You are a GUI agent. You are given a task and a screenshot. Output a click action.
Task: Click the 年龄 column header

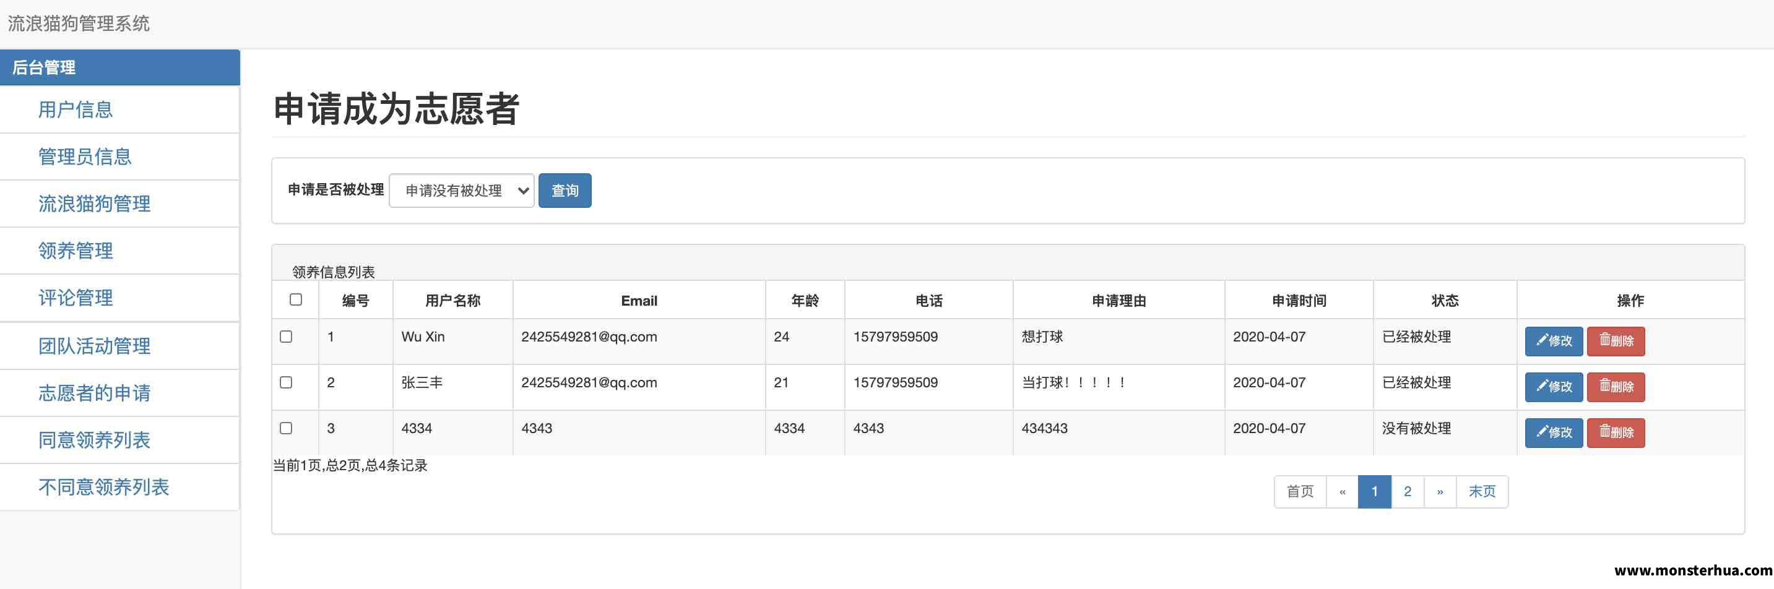(x=805, y=301)
